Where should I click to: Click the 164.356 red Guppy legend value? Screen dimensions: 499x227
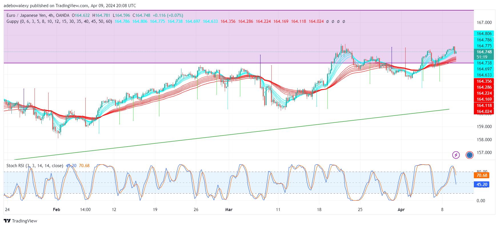point(228,21)
